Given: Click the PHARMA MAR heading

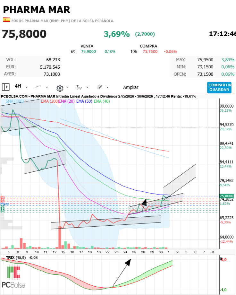Looking at the screenshot, I should 37,10.
